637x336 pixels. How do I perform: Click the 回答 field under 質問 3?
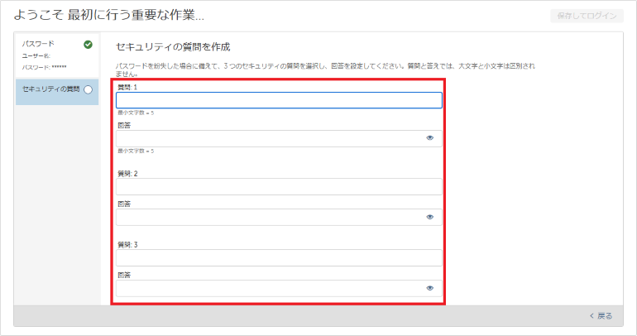coord(269,288)
